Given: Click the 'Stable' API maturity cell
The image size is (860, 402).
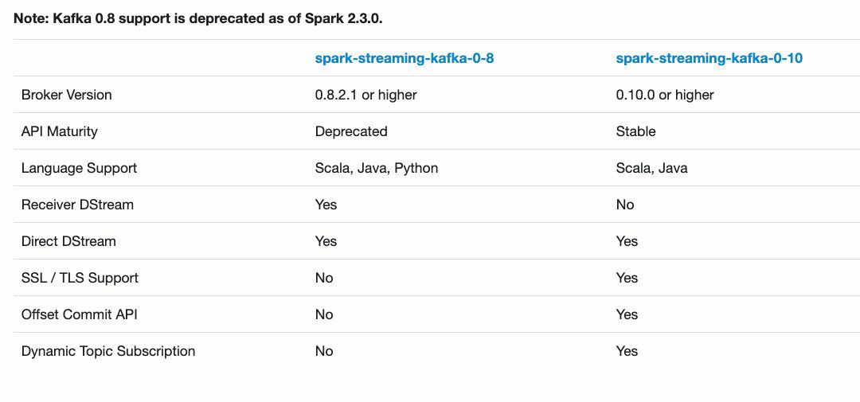Looking at the screenshot, I should tap(635, 131).
